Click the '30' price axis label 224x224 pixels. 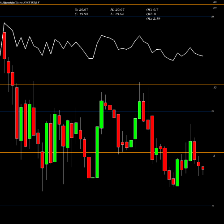(x=215, y=2)
